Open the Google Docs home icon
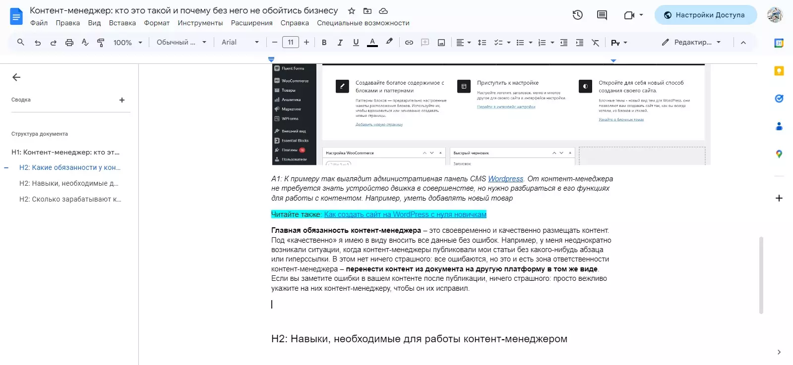Screen dimensions: 793x365 [x=16, y=16]
